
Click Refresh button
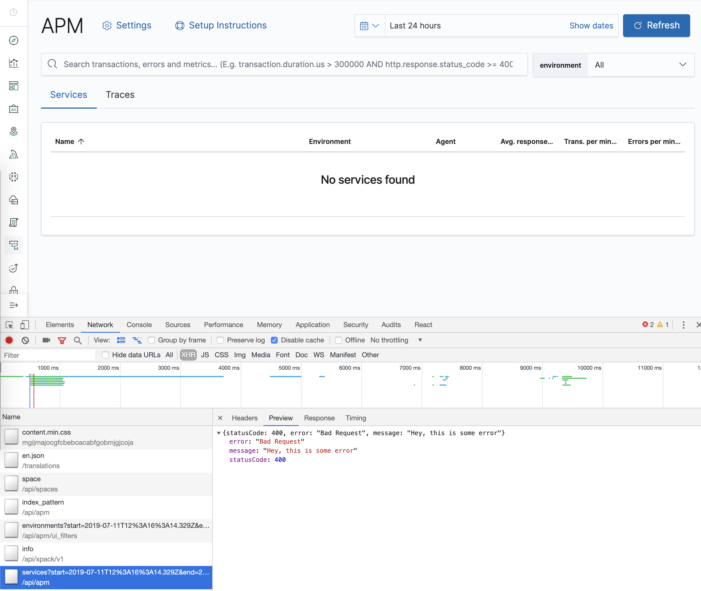656,26
